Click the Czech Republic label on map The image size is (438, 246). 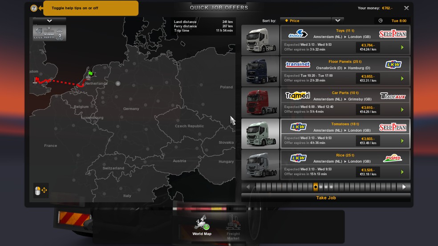[189, 126]
